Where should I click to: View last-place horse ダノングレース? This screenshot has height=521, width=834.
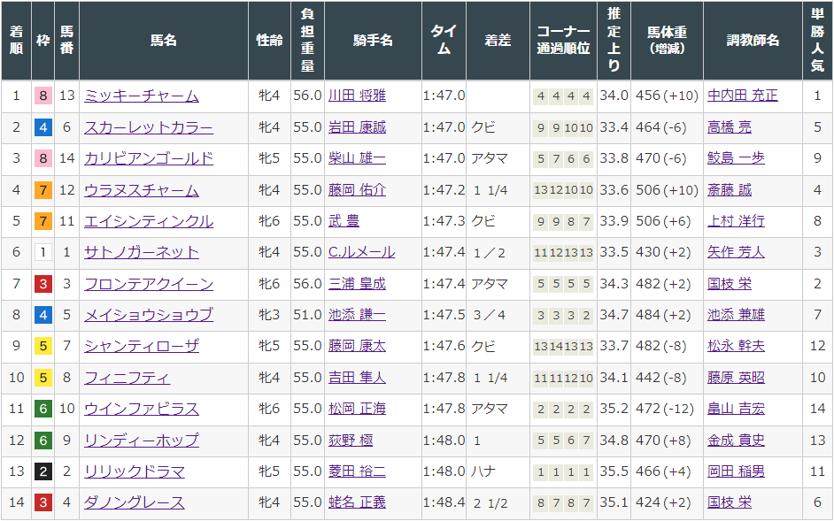coord(134,502)
